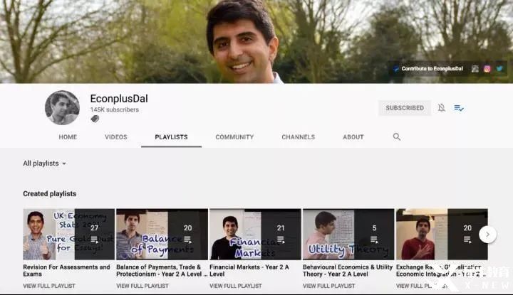Switch to the HOME tab
Screen dimensions: 513x295
click(x=68, y=137)
